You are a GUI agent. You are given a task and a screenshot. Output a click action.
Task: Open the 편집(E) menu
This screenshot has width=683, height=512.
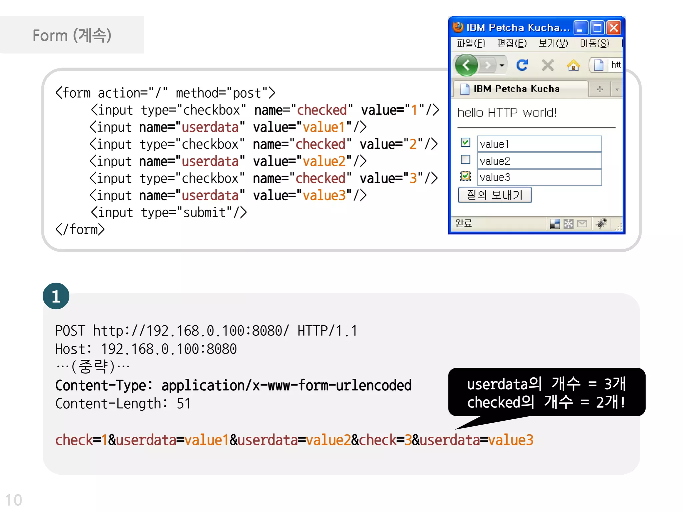(512, 44)
